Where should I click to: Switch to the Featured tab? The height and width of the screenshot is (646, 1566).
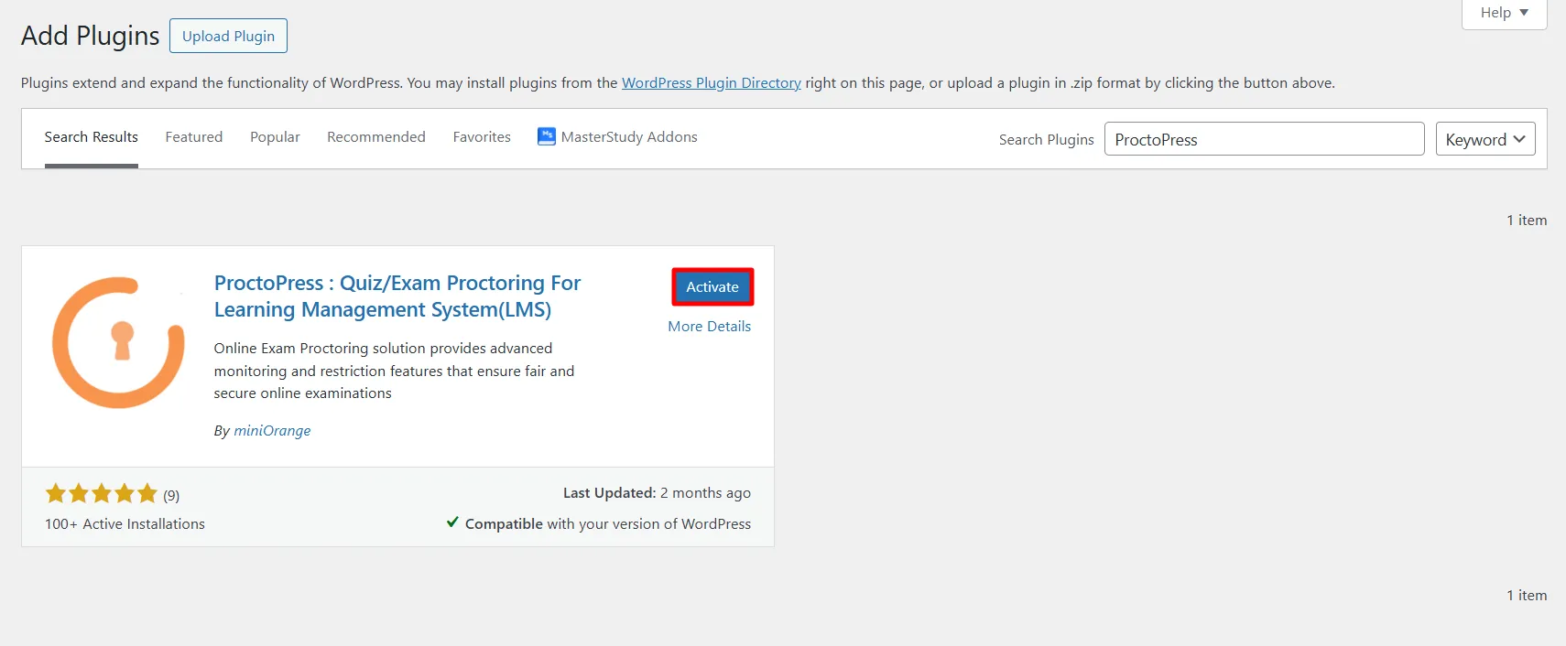194,137
